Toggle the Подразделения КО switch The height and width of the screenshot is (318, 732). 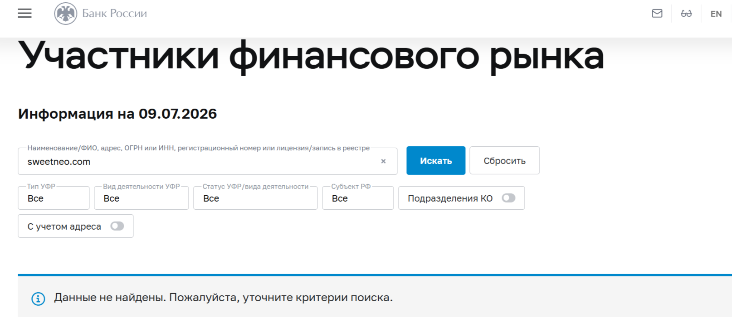pyautogui.click(x=508, y=198)
